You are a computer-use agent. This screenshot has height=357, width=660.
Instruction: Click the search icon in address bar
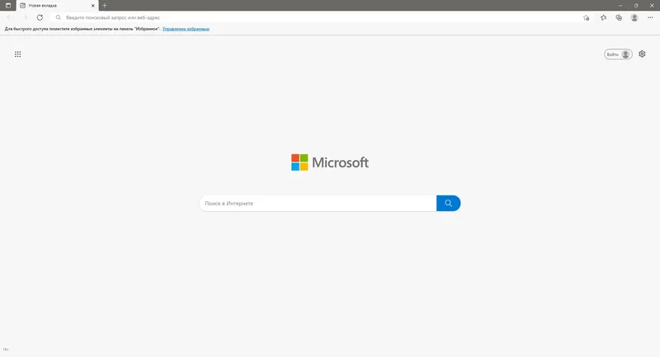[59, 17]
